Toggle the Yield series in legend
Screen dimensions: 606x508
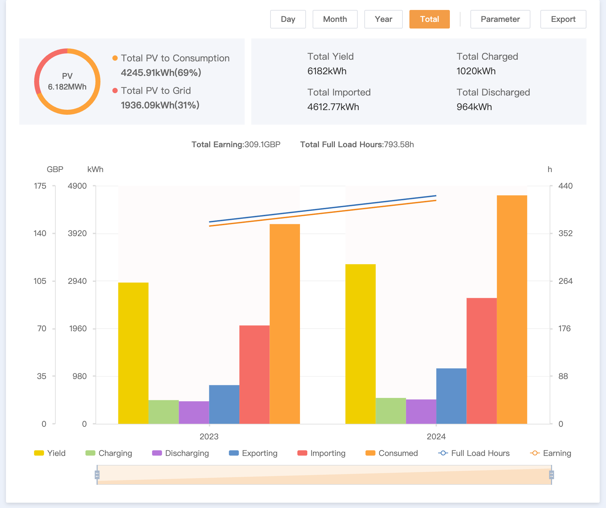(x=50, y=453)
